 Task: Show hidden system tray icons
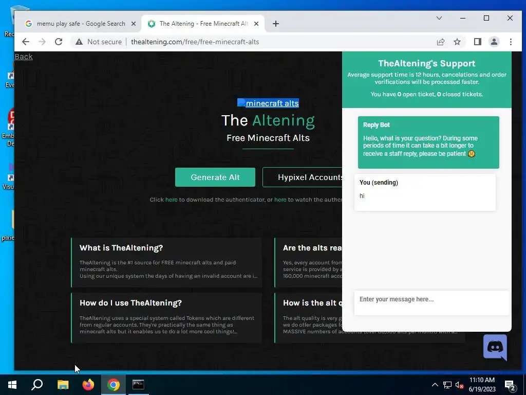tap(435, 385)
